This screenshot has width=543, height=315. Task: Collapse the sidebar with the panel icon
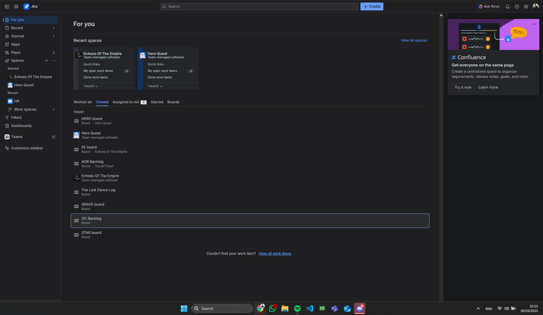7,6
